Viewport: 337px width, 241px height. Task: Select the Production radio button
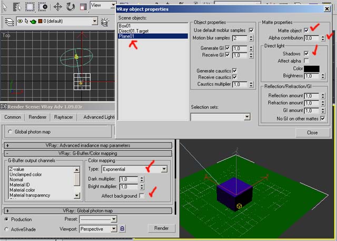point(6,219)
